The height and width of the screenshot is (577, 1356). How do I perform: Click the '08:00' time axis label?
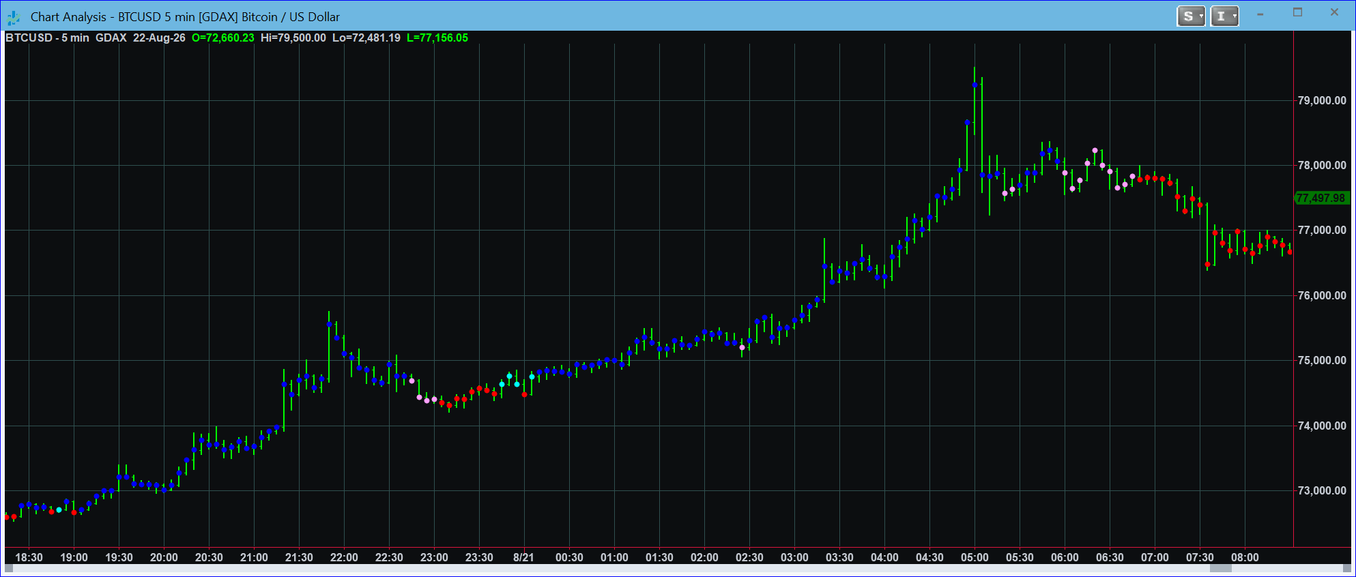(x=1245, y=557)
